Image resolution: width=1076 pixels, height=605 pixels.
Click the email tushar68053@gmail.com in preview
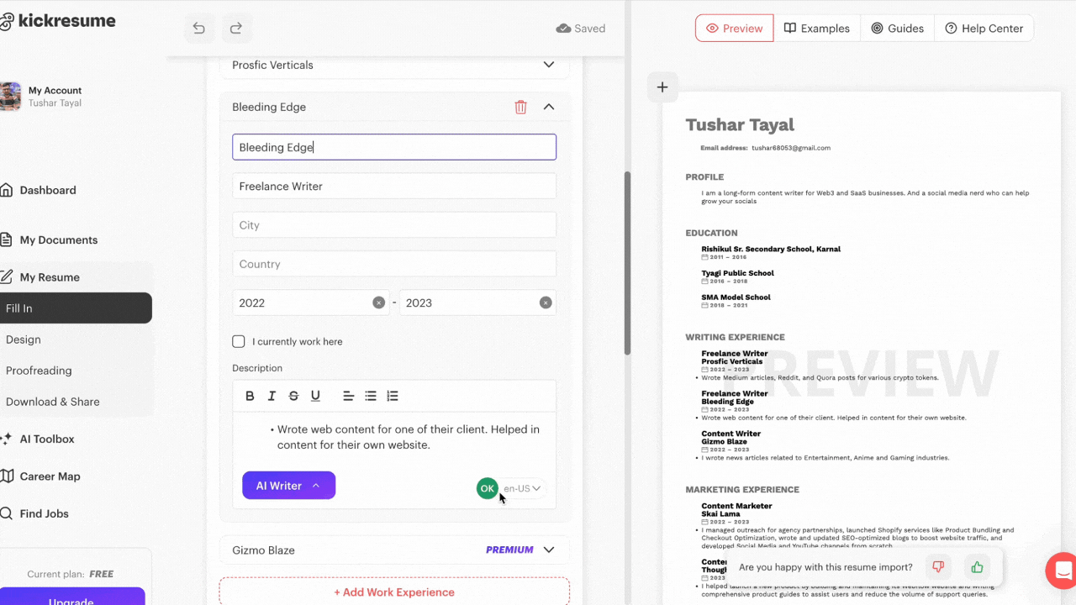(791, 148)
